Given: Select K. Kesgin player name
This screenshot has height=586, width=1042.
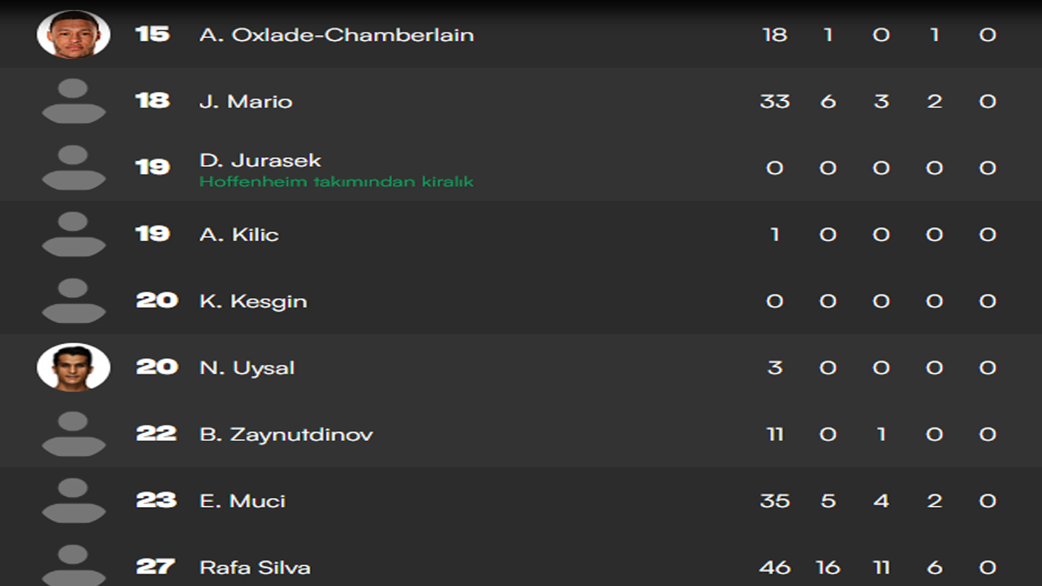Looking at the screenshot, I should click(253, 301).
